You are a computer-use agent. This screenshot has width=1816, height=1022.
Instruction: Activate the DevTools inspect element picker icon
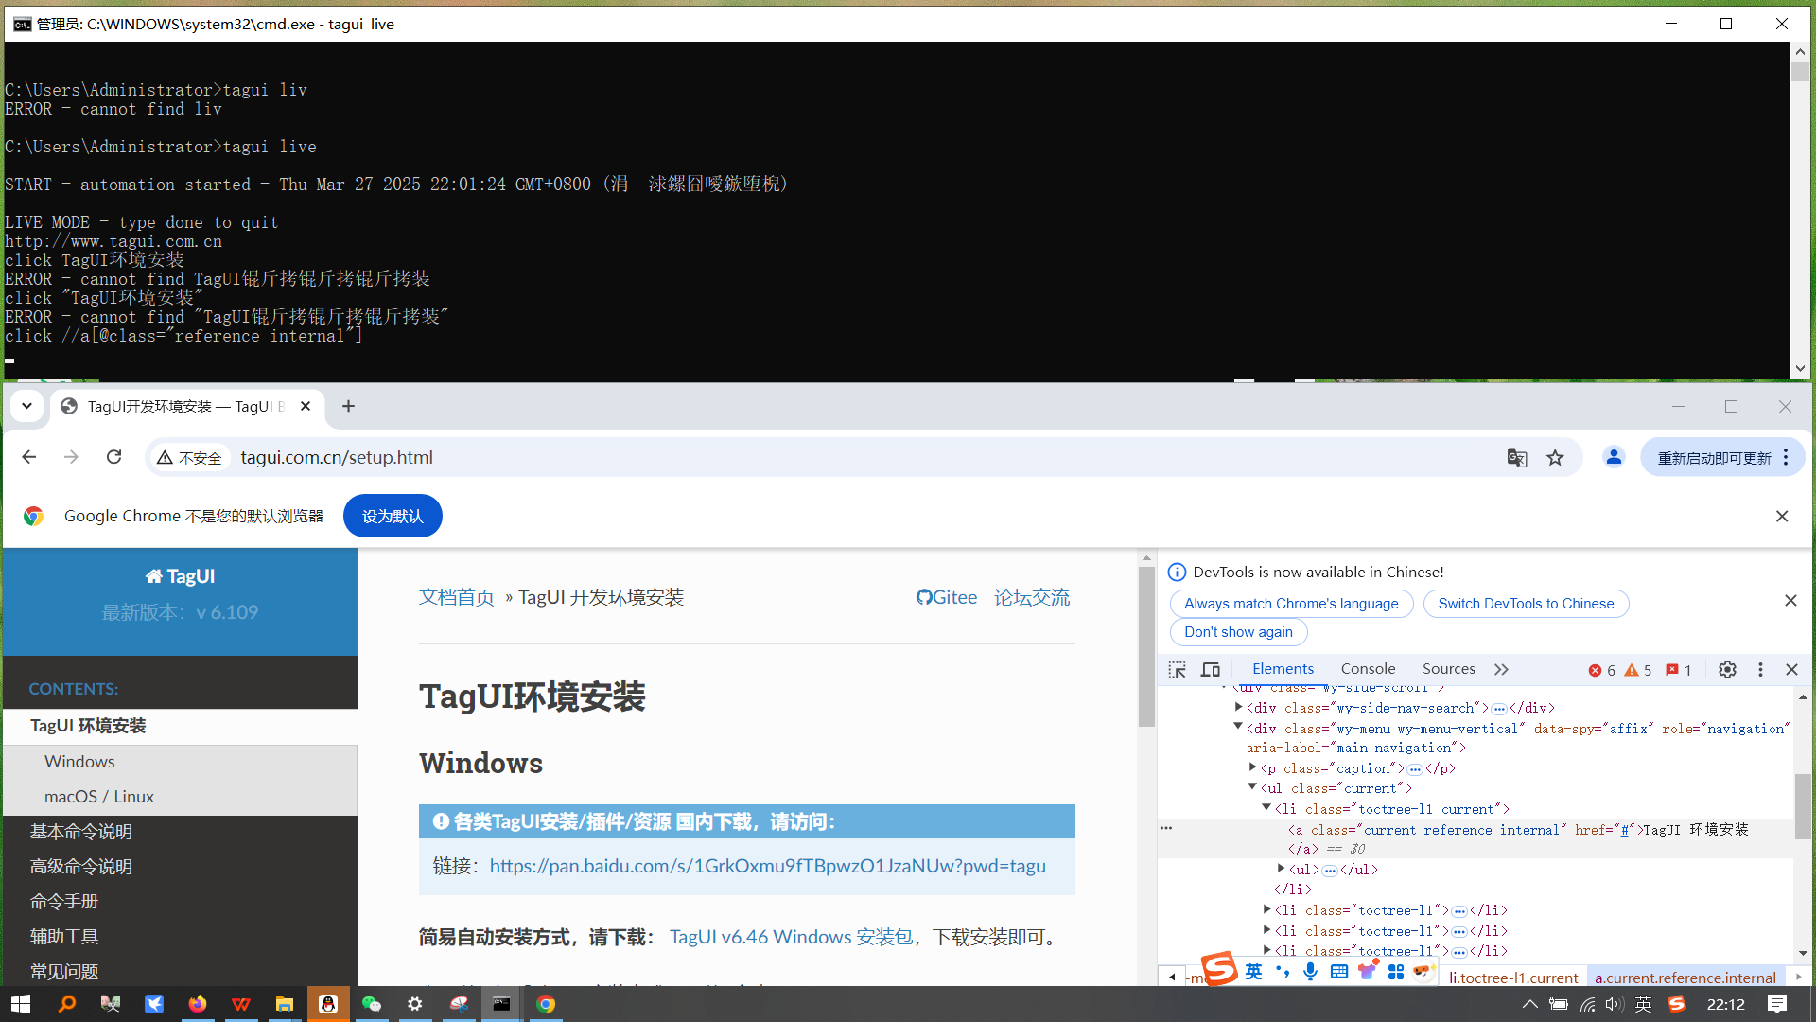1177,670
